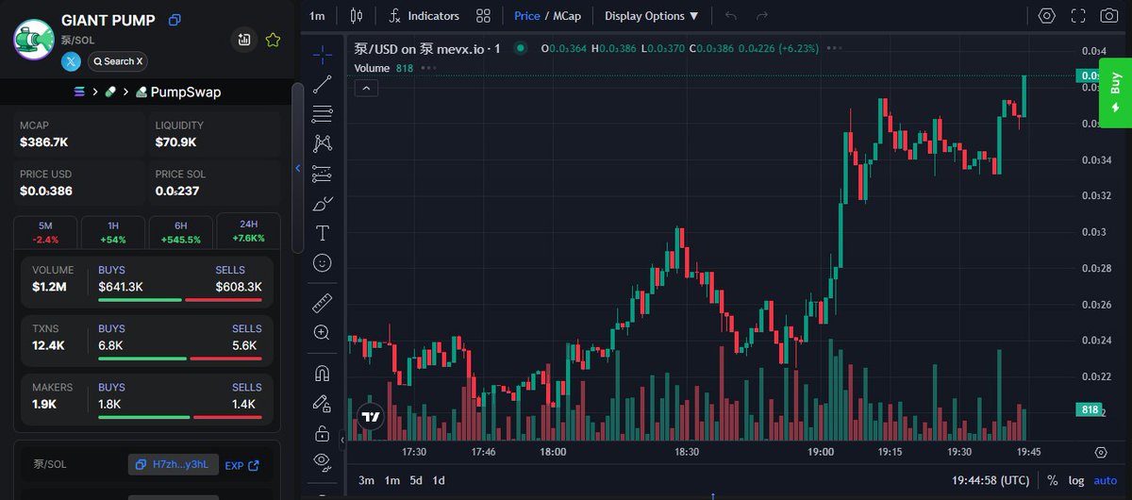Open the X (Twitter) profile icon
The height and width of the screenshot is (500, 1132).
[72, 61]
